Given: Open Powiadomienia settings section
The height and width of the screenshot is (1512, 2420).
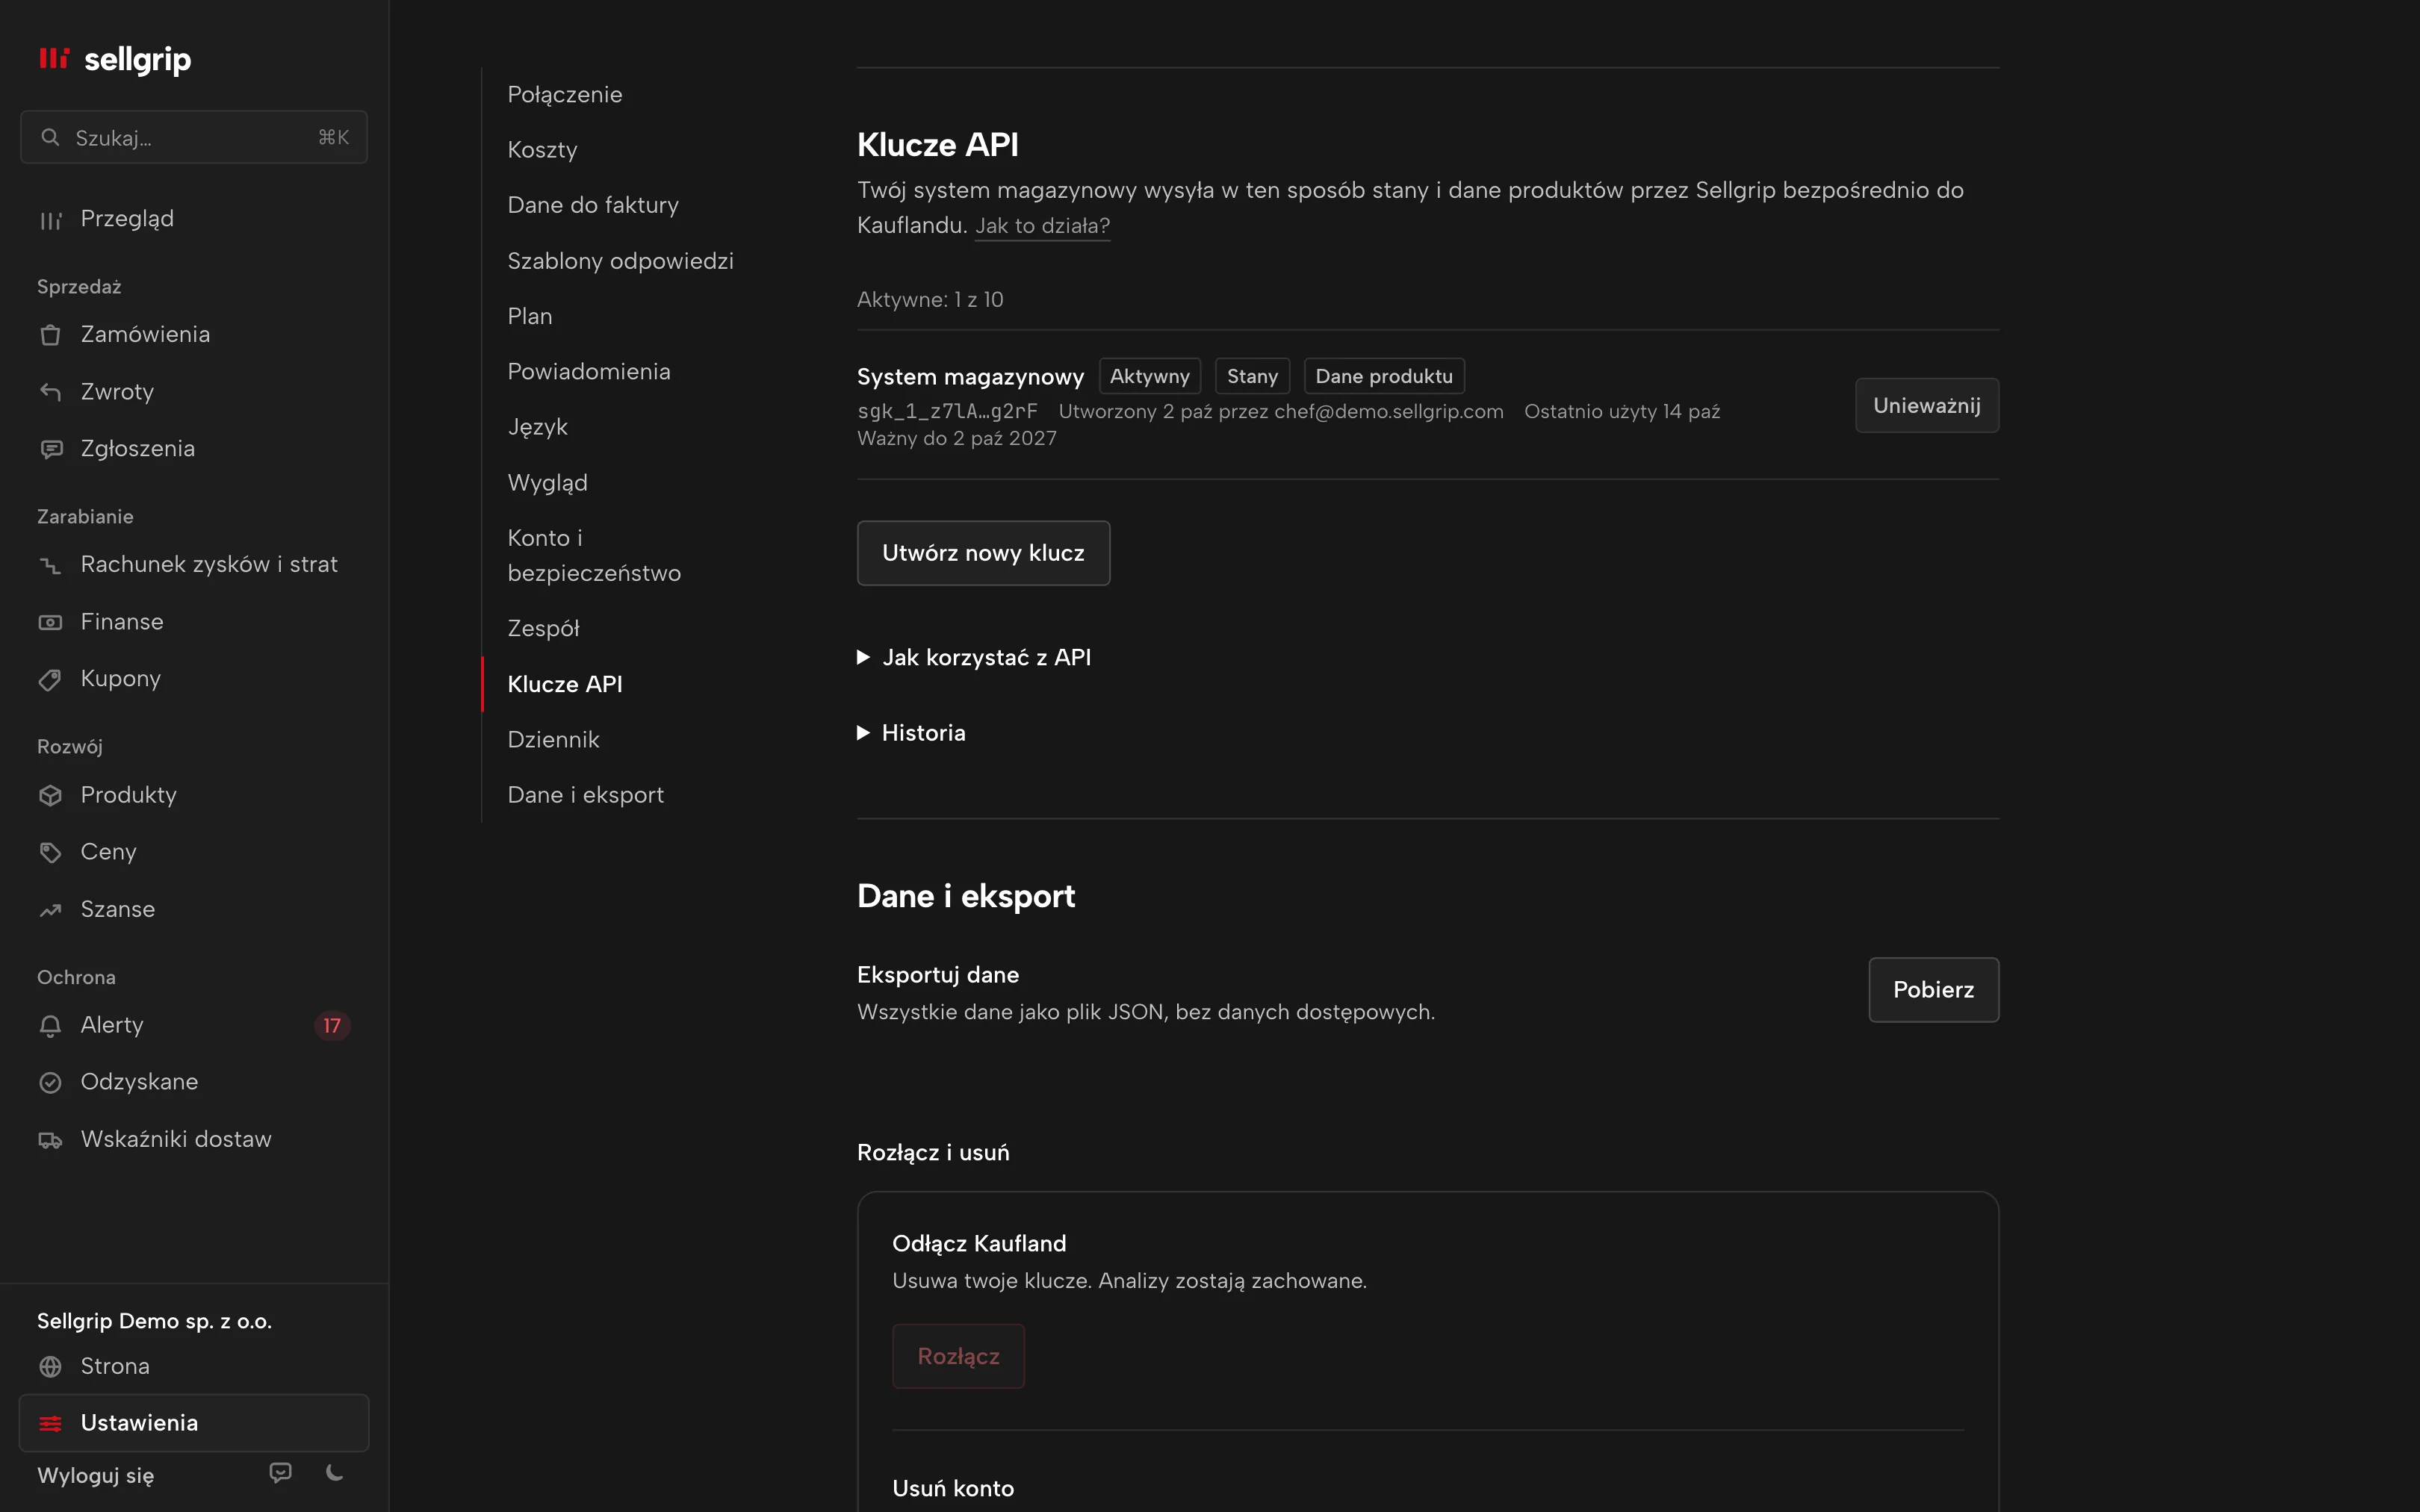Looking at the screenshot, I should pos(589,372).
